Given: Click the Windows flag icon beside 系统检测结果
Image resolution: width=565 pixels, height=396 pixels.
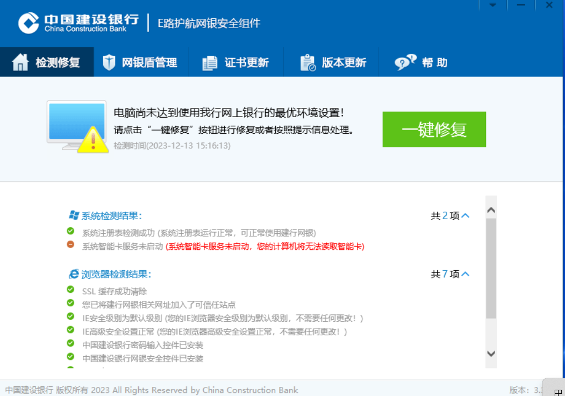Looking at the screenshot, I should [74, 215].
